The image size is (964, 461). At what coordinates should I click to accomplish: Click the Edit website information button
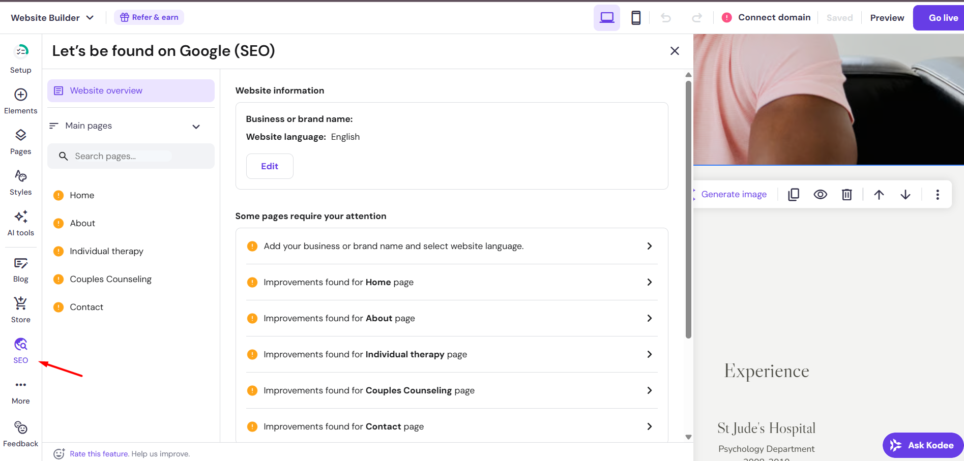pos(270,166)
